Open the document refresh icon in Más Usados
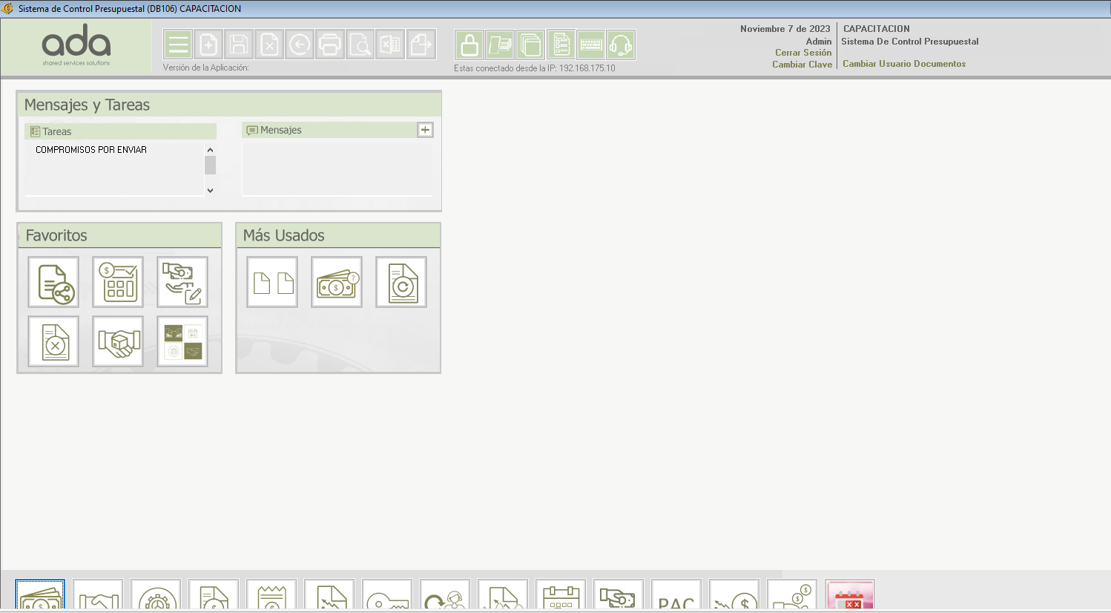Viewport: 1111px width, 613px height. [x=401, y=282]
